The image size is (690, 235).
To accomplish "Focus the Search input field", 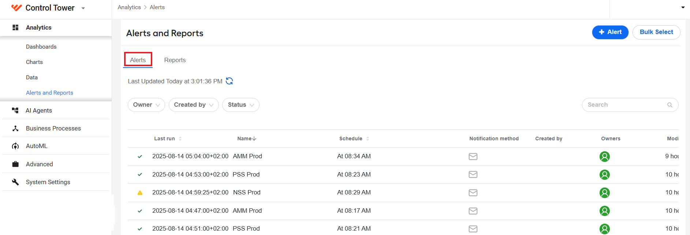I will pyautogui.click(x=630, y=105).
